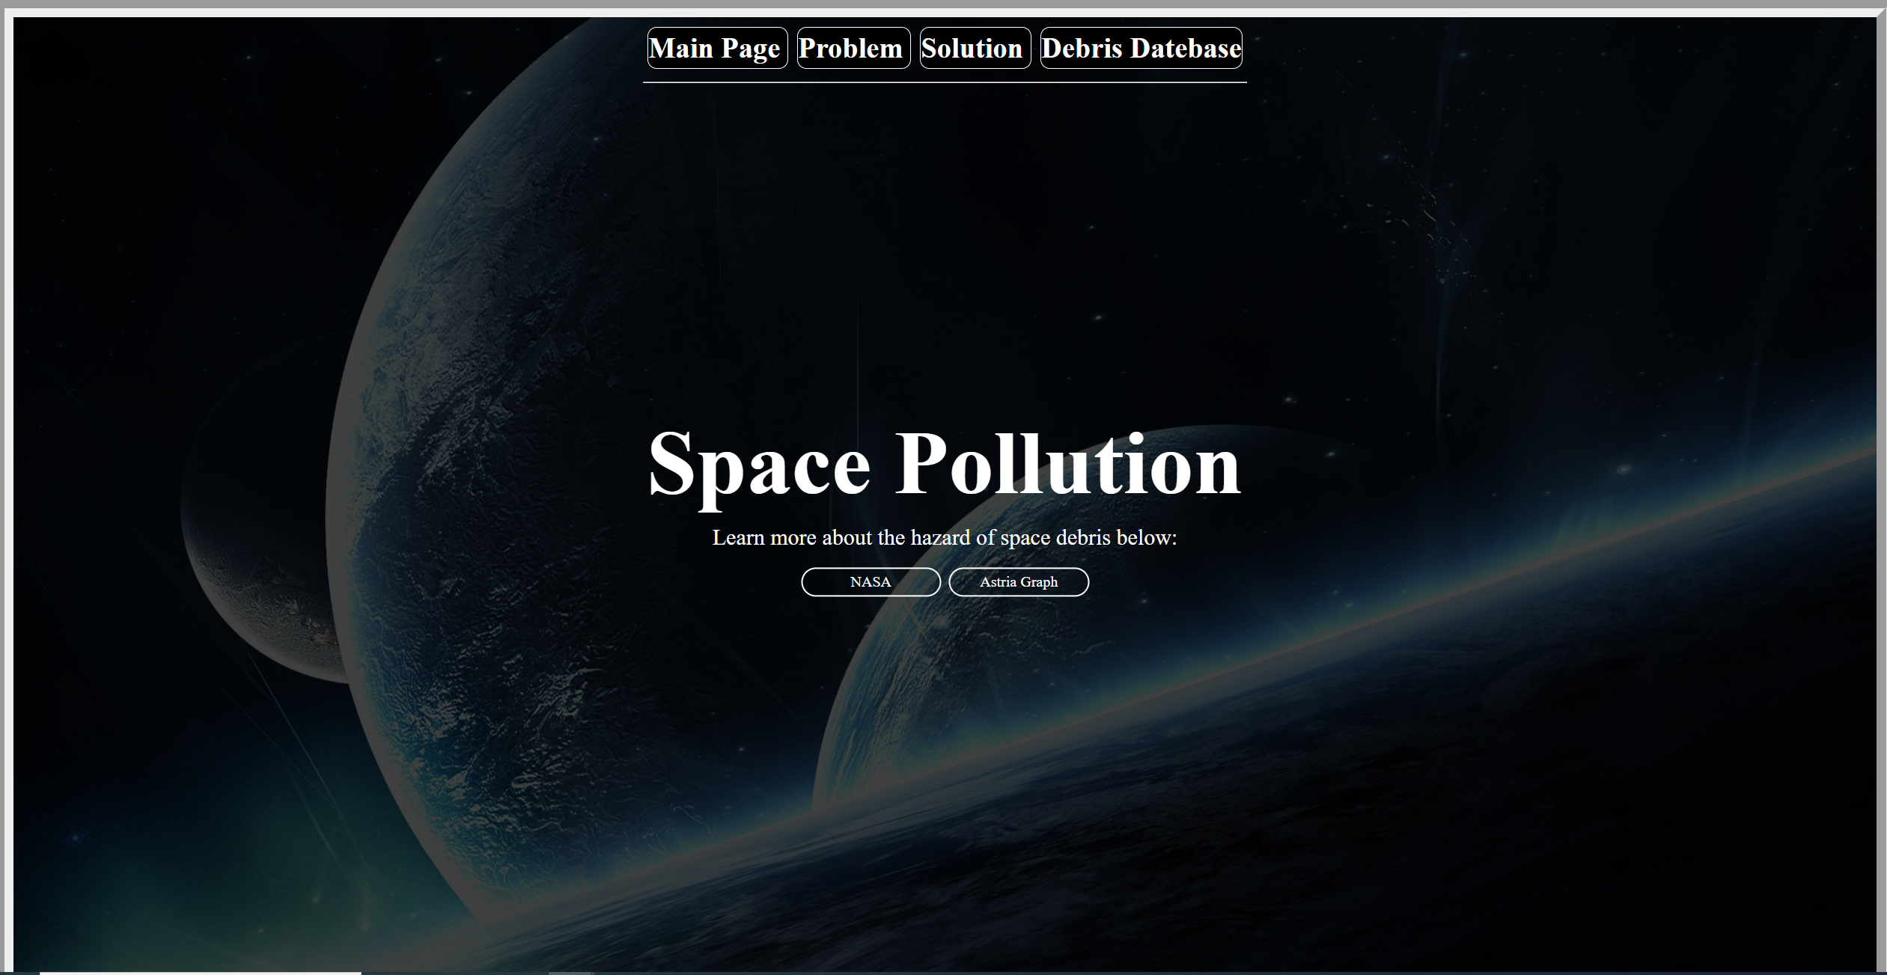This screenshot has width=1887, height=975.
Task: Go to the Problem page
Action: [x=853, y=48]
